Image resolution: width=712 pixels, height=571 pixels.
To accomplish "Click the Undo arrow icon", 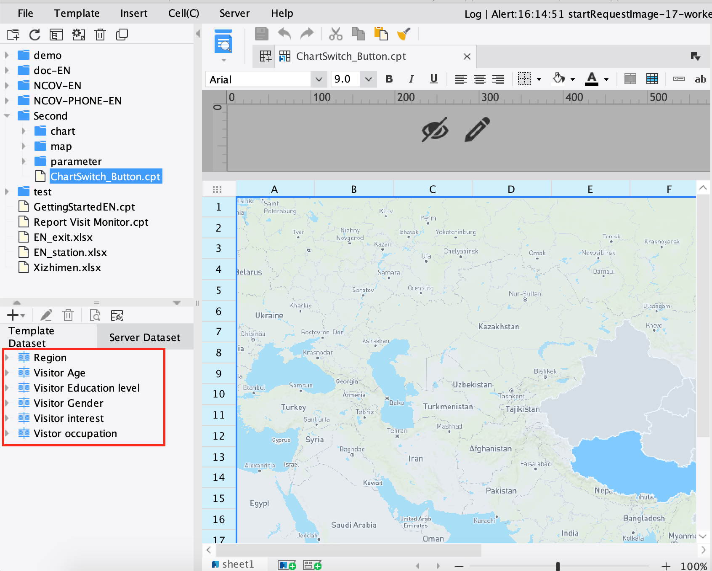I will pyautogui.click(x=284, y=34).
